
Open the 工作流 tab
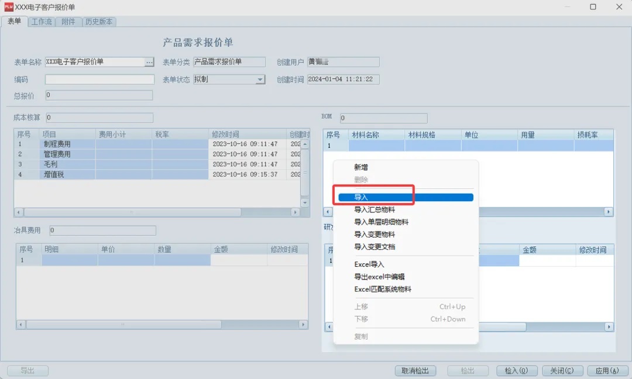42,22
